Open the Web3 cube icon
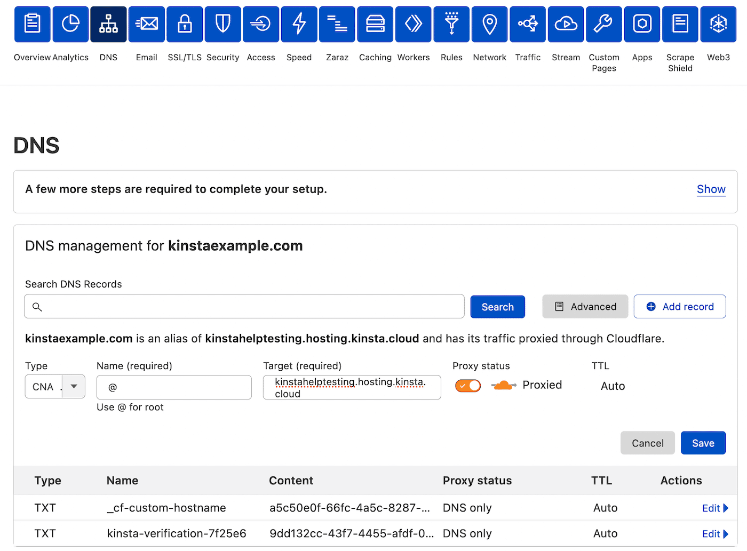 (718, 25)
